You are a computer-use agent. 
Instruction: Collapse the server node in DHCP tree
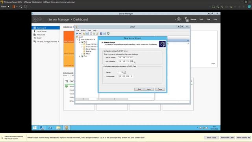[x=77, y=39]
